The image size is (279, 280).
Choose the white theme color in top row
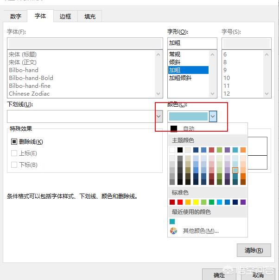coord(172,150)
